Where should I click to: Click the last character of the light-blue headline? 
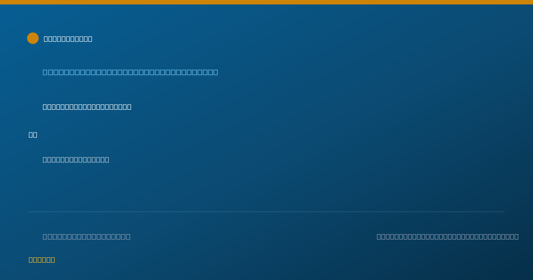[x=215, y=72]
